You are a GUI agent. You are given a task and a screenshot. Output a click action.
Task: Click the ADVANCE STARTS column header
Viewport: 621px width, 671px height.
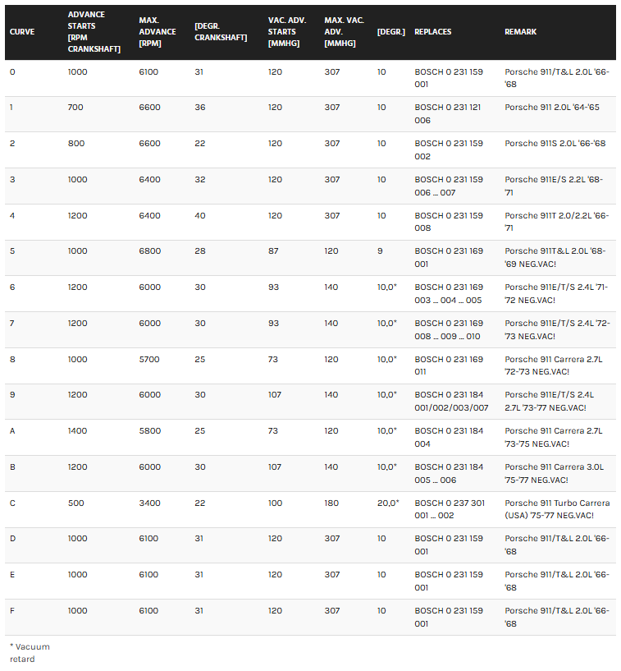pyautogui.click(x=94, y=32)
